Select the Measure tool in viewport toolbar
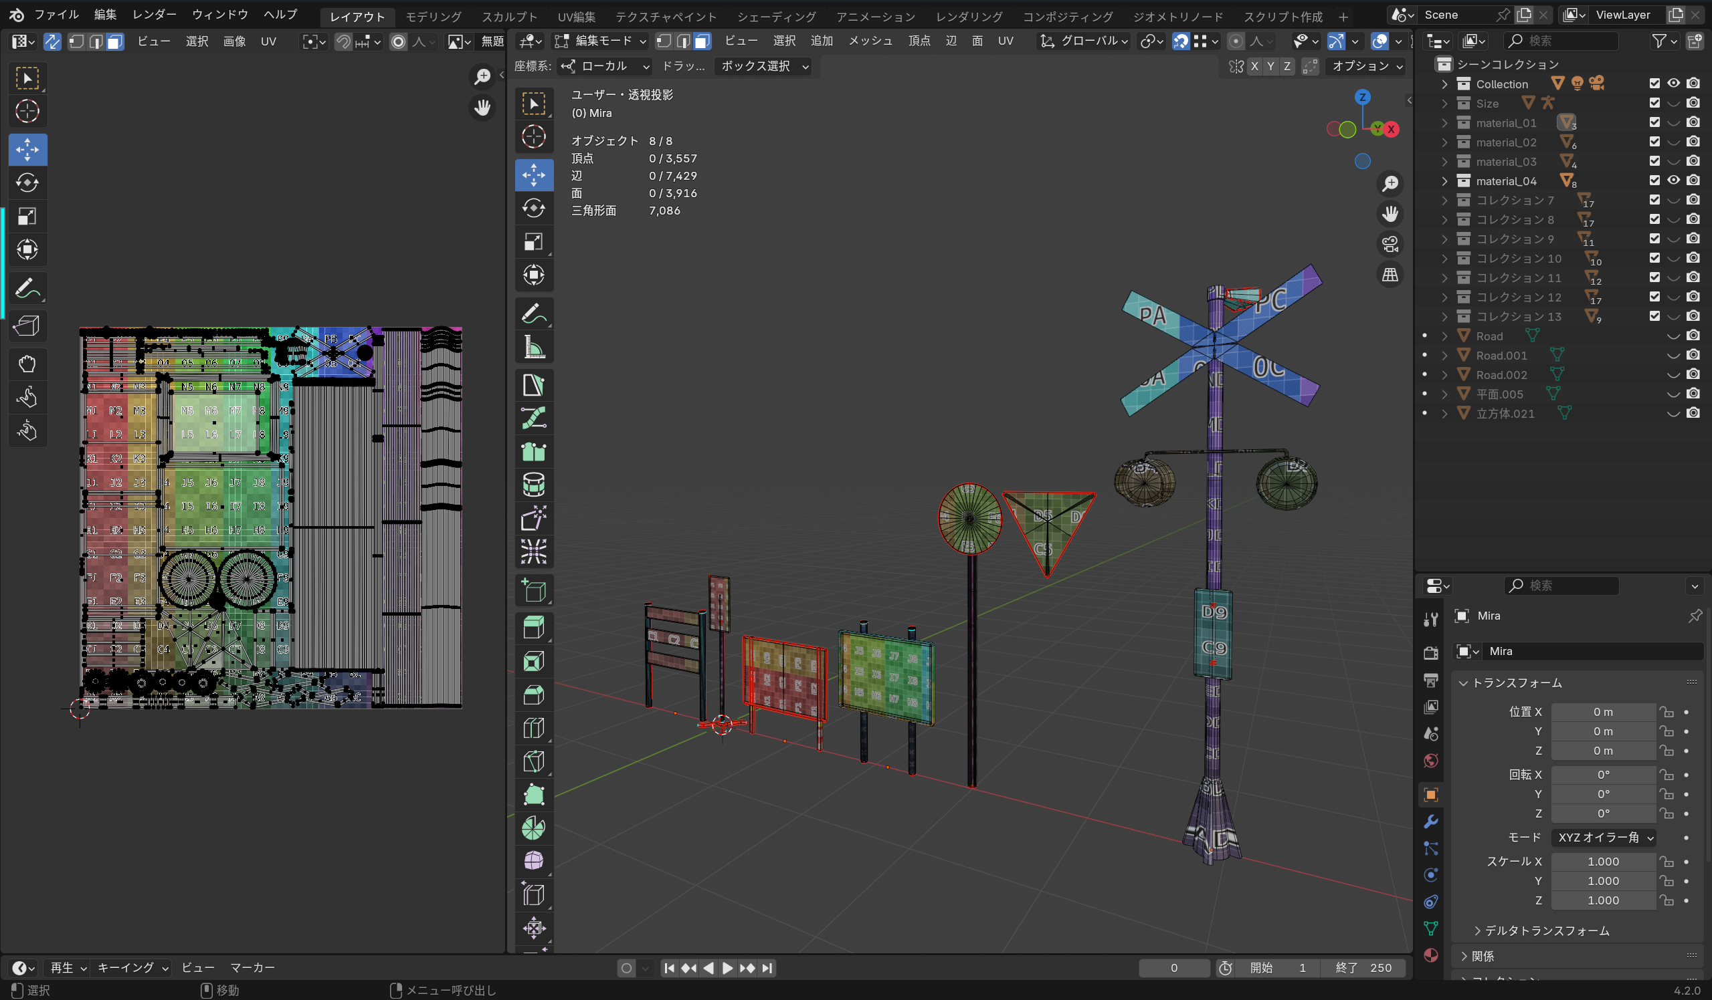 [533, 348]
